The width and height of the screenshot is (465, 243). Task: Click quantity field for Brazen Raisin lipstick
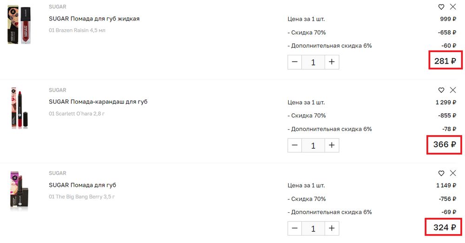pyautogui.click(x=313, y=62)
